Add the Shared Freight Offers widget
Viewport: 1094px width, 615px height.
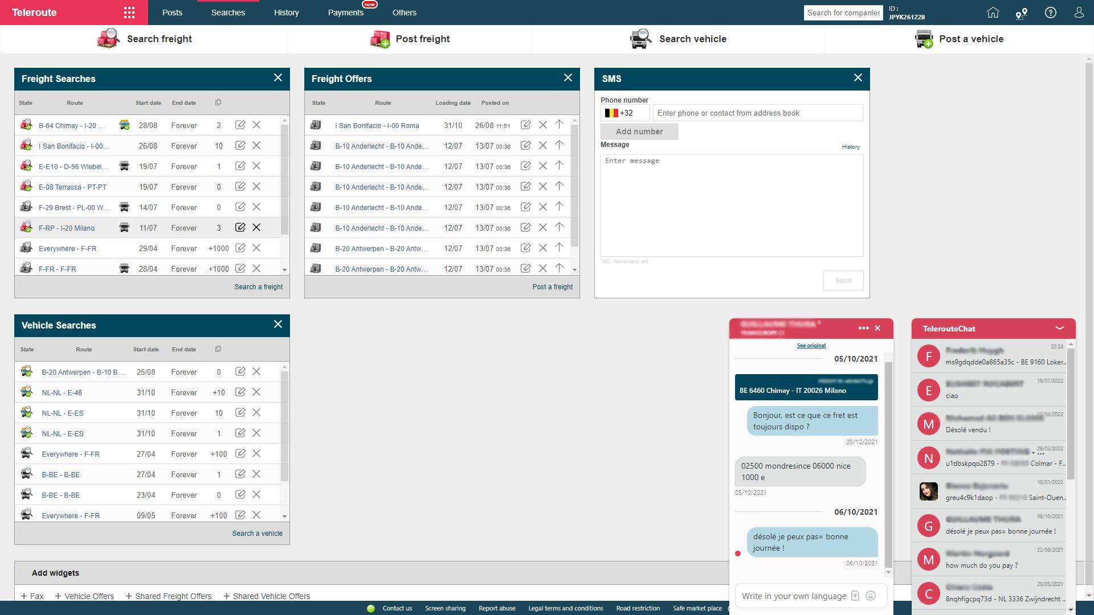point(169,596)
